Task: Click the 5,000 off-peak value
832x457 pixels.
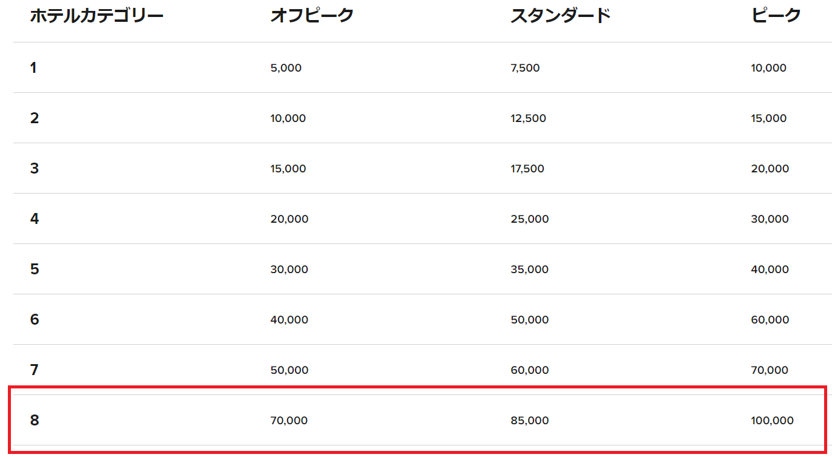Action: tap(286, 68)
